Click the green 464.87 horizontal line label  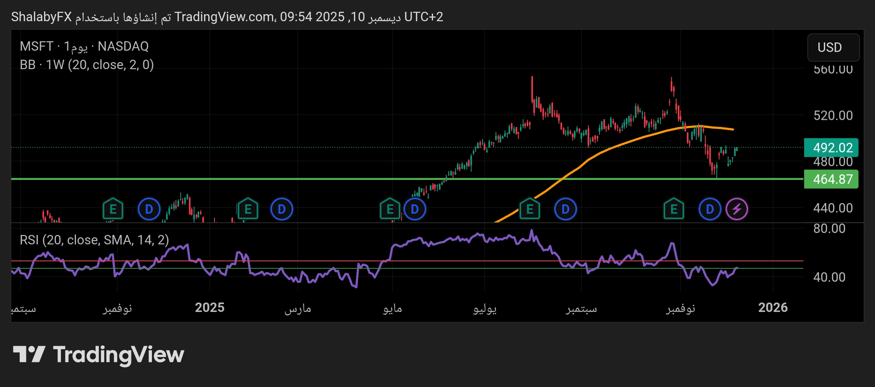[x=831, y=179]
